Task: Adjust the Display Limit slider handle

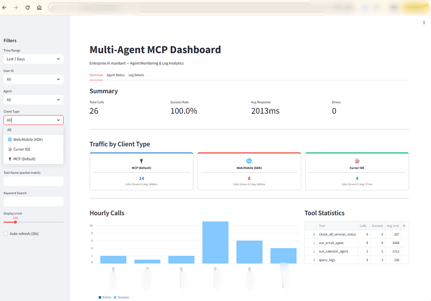Action: 16,222
